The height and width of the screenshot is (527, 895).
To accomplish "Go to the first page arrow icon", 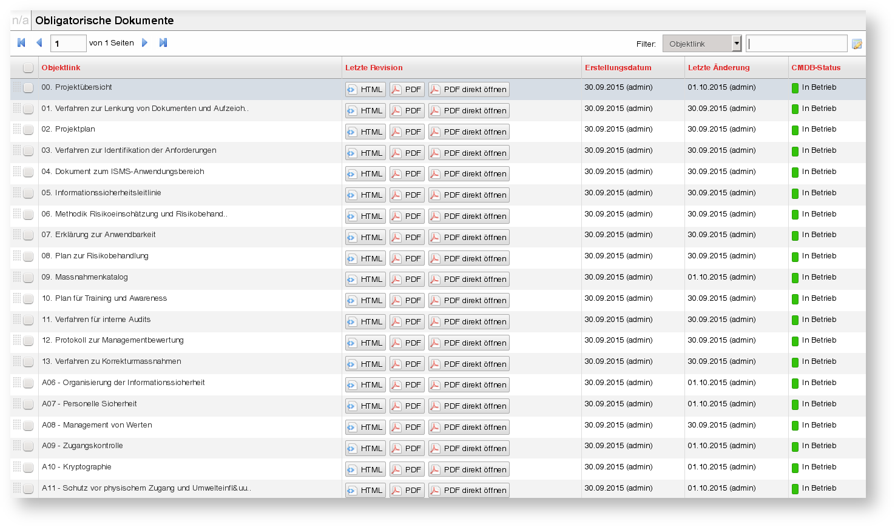I will coord(22,42).
